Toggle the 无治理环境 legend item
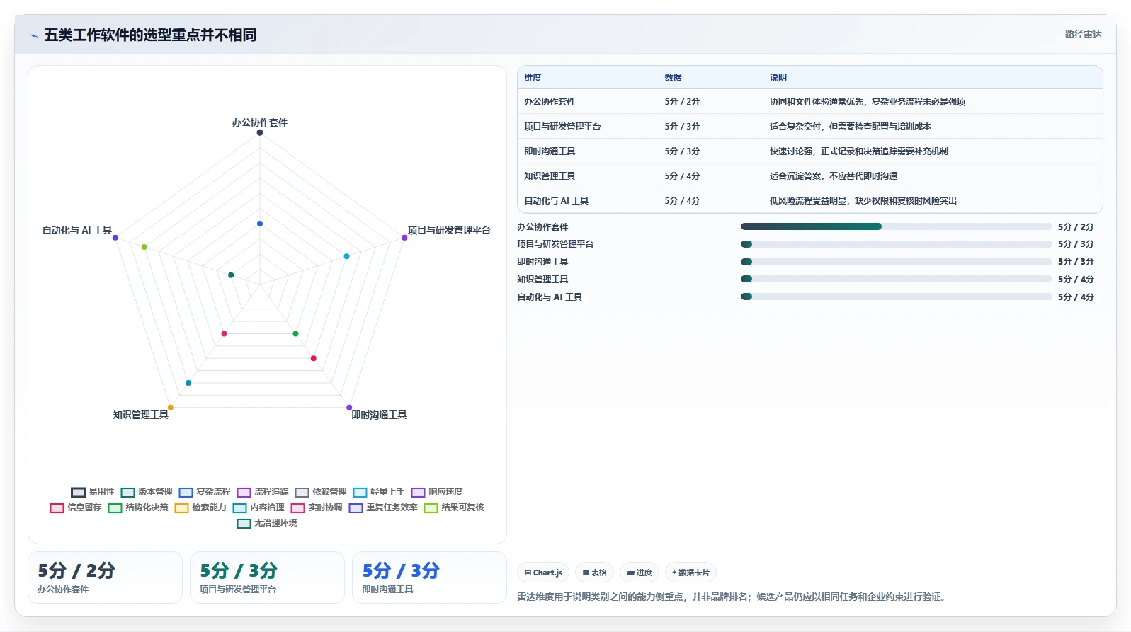The width and height of the screenshot is (1131, 632). tap(267, 523)
